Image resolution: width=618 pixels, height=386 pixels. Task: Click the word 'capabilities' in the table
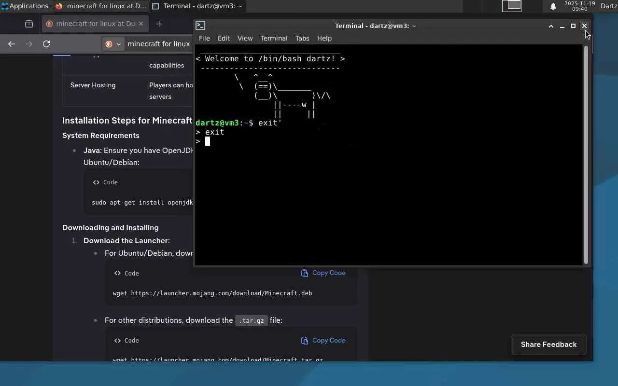(167, 66)
